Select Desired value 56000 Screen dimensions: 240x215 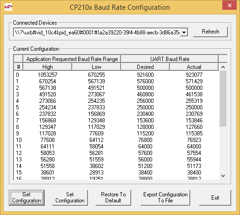(145, 160)
